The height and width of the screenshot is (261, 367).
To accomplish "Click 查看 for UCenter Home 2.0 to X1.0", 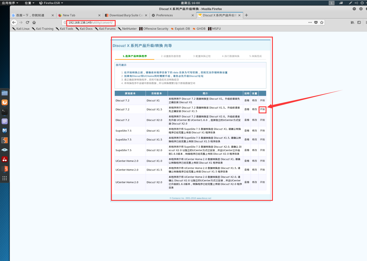I will (247, 161).
